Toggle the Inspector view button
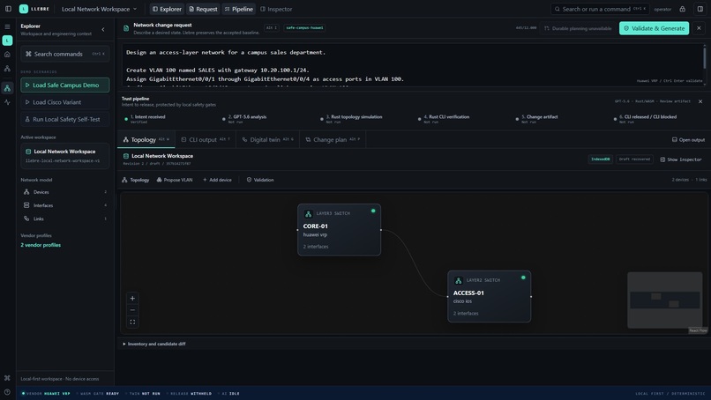 tap(276, 9)
